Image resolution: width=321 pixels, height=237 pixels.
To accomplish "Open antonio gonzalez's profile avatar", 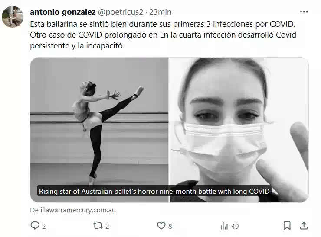I will coord(13,17).
